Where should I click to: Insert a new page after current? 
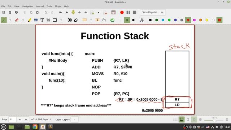[92, 13]
